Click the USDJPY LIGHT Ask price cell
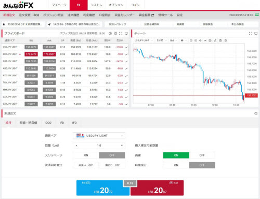The height and width of the screenshot is (199, 260). coord(49,47)
